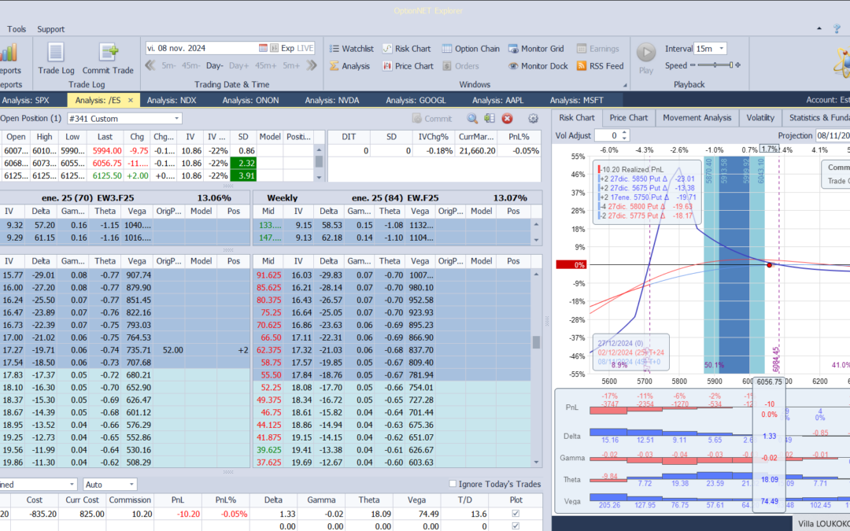Show the Monitor Grid

click(536, 49)
